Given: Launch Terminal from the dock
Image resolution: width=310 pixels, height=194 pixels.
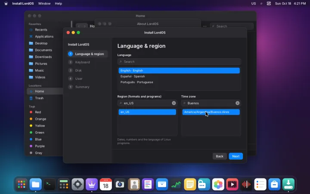Looking at the screenshot, I should 50,185.
